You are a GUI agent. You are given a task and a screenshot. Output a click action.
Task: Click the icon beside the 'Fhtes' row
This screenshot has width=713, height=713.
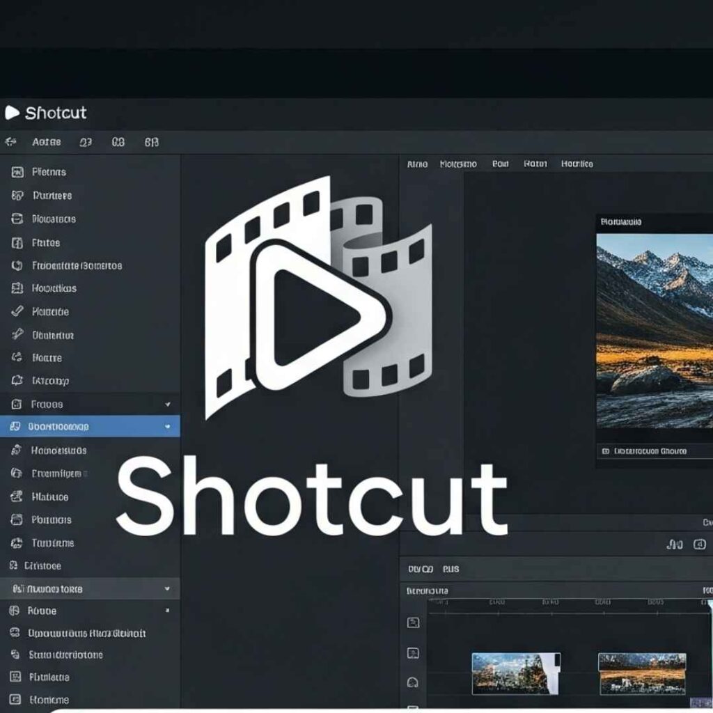[17, 243]
